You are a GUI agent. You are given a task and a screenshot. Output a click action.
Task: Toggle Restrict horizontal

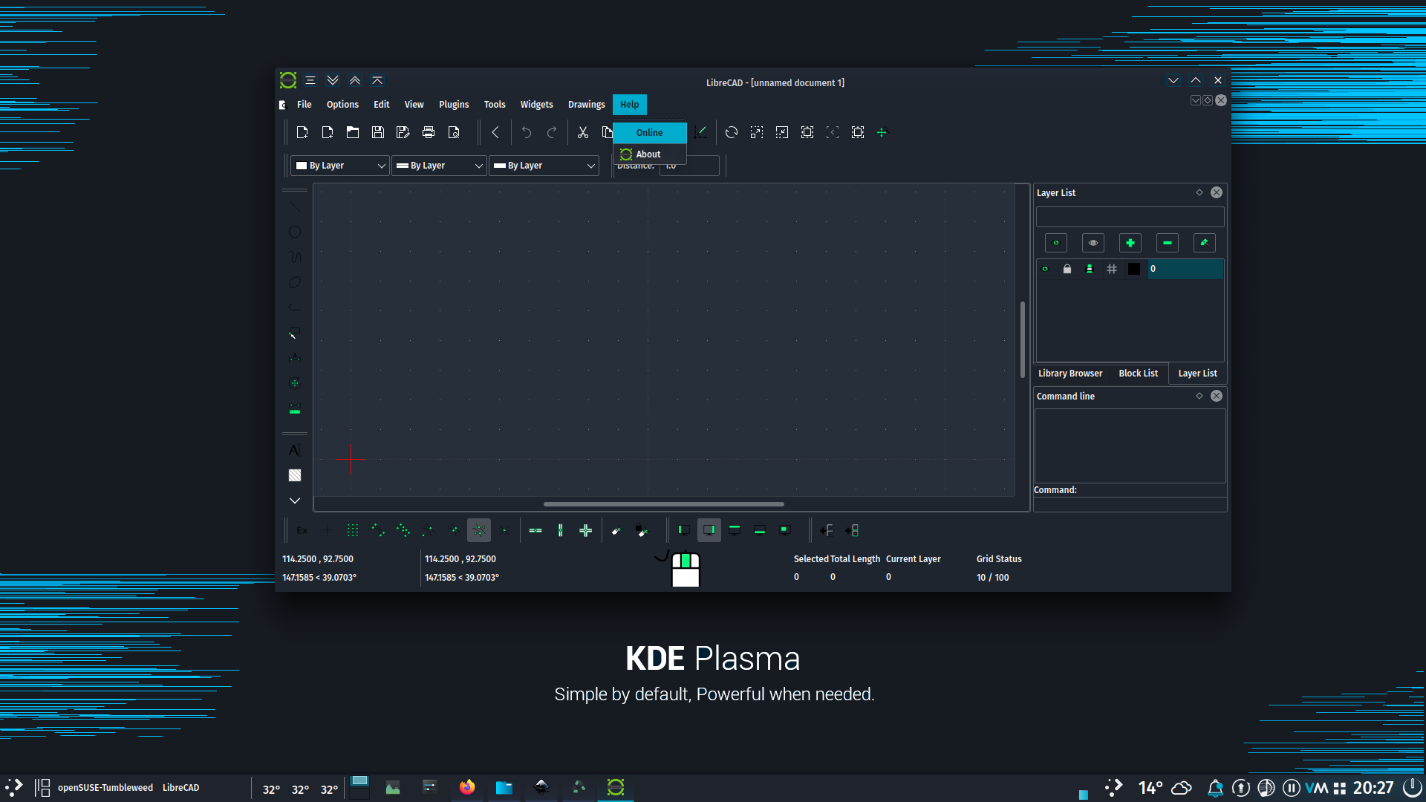click(x=535, y=530)
